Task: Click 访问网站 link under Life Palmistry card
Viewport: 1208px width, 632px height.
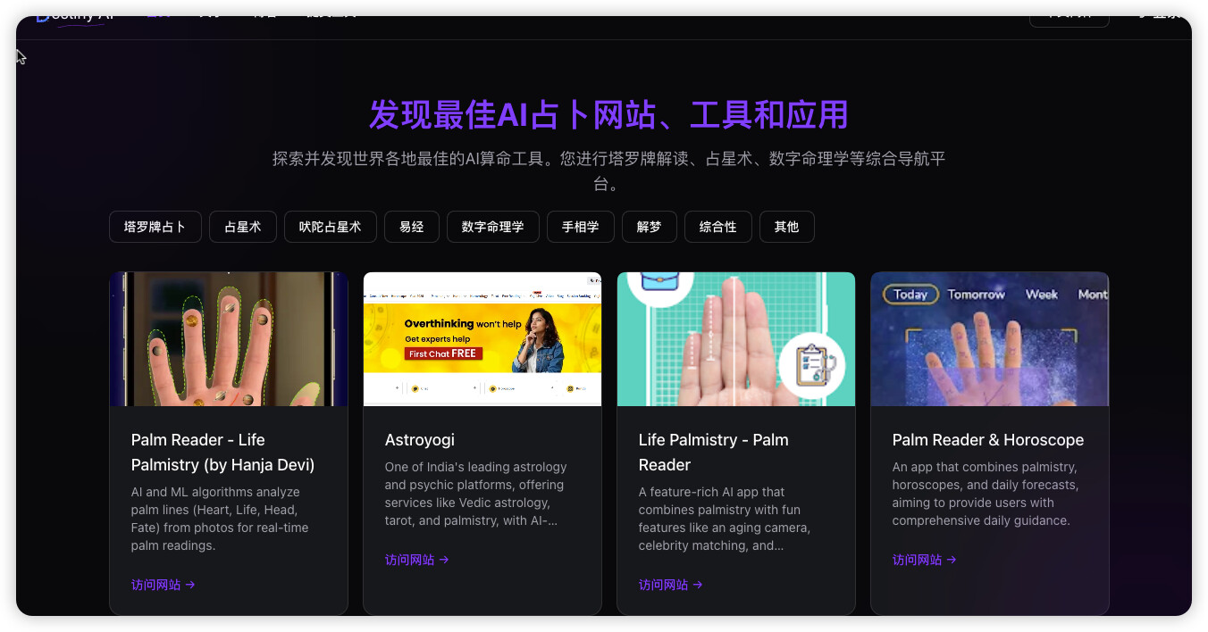Action: tap(671, 585)
